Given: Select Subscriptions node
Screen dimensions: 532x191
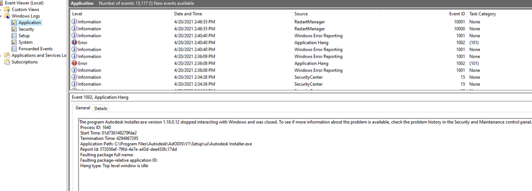Looking at the screenshot, I should pos(25,62).
